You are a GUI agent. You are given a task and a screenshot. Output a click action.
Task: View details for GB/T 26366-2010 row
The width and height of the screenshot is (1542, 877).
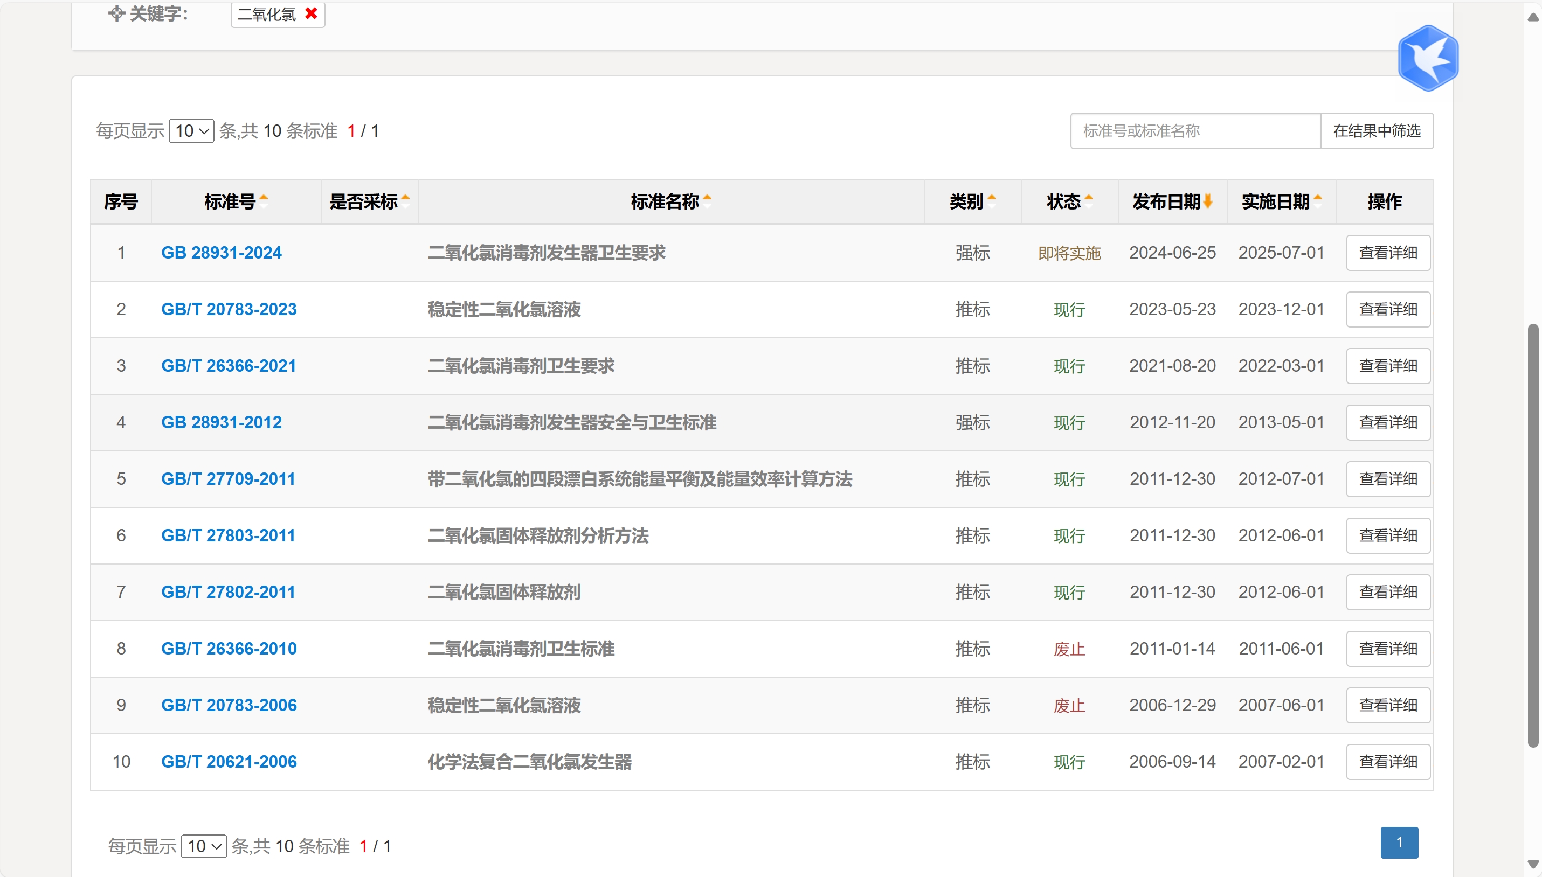(1388, 649)
